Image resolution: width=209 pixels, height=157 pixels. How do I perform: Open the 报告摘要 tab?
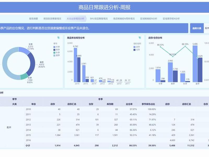pyautogui.click(x=34, y=19)
